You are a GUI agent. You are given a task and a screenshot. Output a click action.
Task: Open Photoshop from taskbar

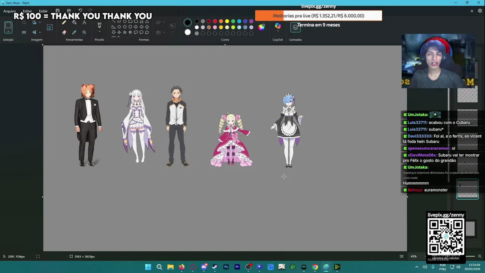click(x=226, y=267)
